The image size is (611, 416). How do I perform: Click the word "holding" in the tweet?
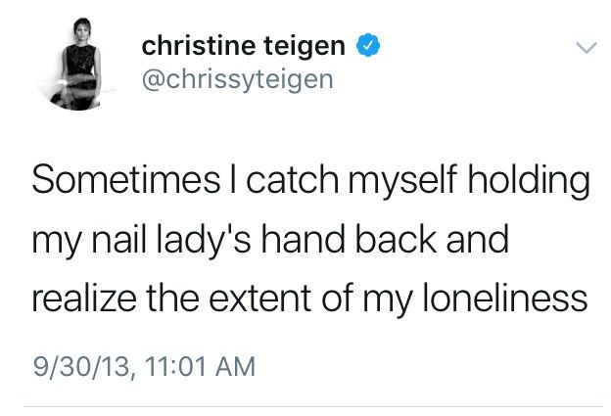529,182
